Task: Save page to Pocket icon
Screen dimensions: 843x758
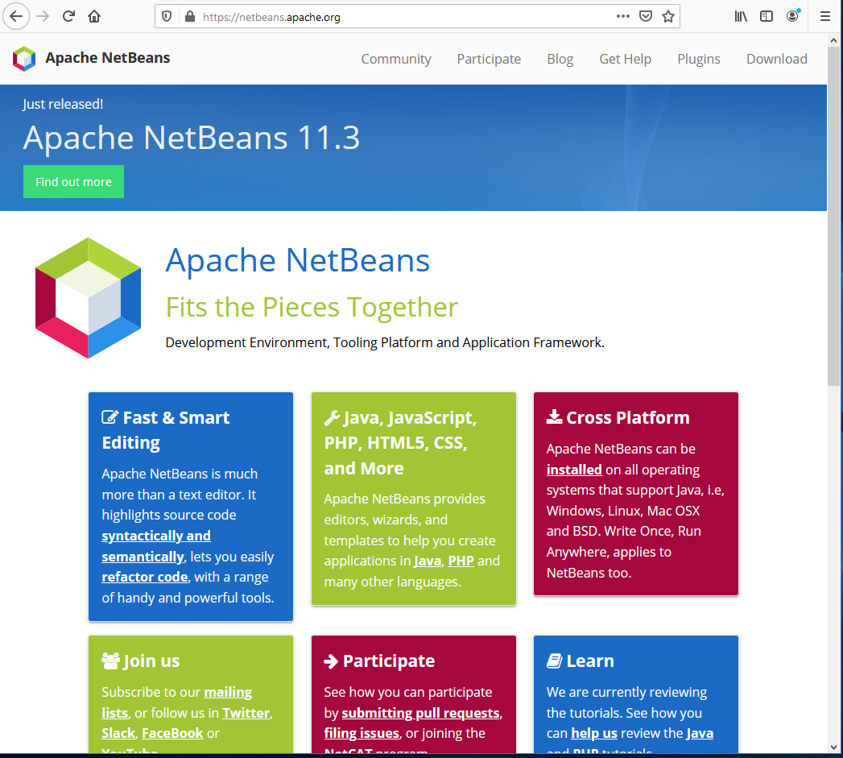Action: click(646, 16)
